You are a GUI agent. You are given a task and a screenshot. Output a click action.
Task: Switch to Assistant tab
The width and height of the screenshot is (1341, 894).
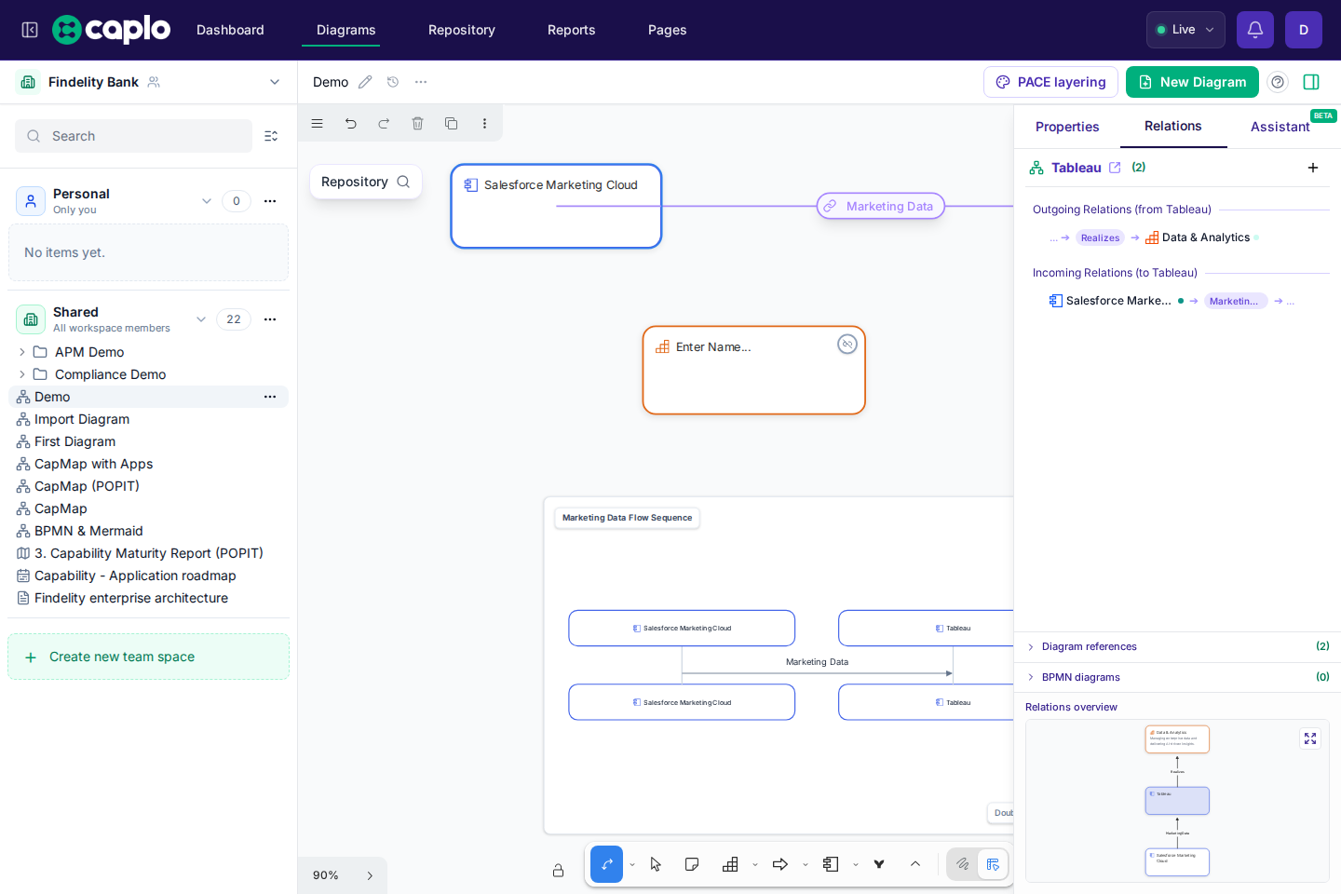(x=1280, y=127)
